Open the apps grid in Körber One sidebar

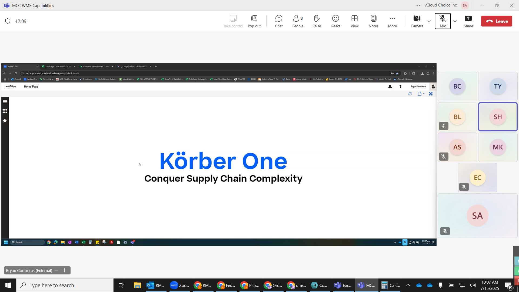5,111
